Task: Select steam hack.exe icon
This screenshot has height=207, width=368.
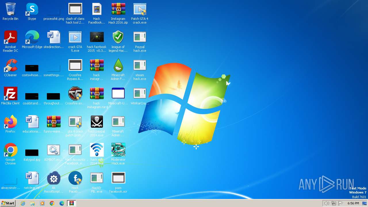Action: point(140,66)
